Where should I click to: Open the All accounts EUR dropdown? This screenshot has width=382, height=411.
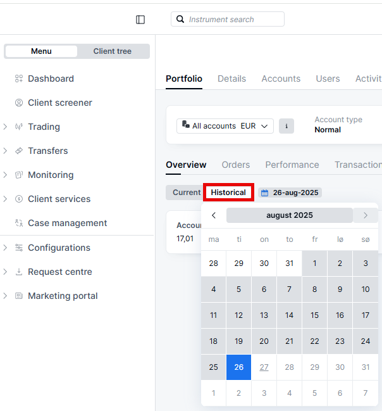point(225,126)
